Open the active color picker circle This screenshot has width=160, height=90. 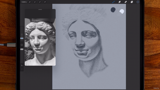[x=138, y=2]
